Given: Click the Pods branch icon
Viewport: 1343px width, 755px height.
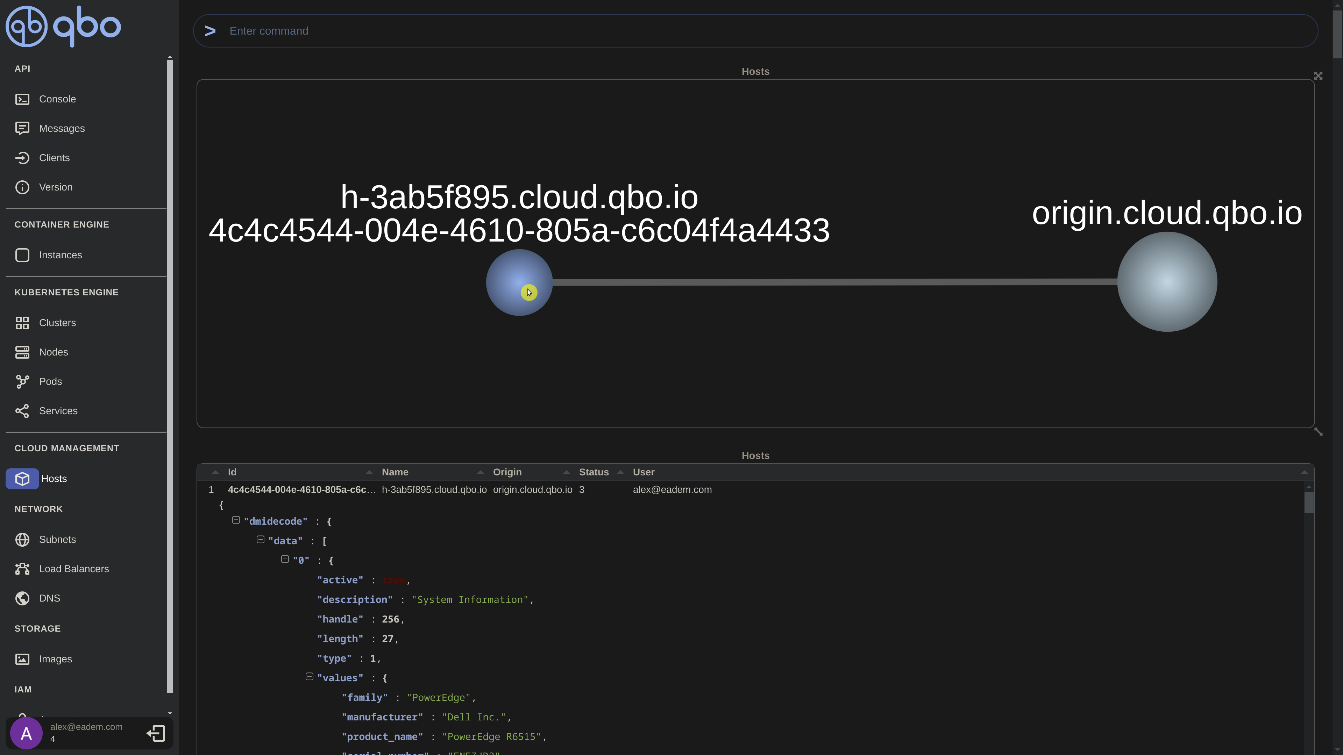Looking at the screenshot, I should (x=22, y=381).
